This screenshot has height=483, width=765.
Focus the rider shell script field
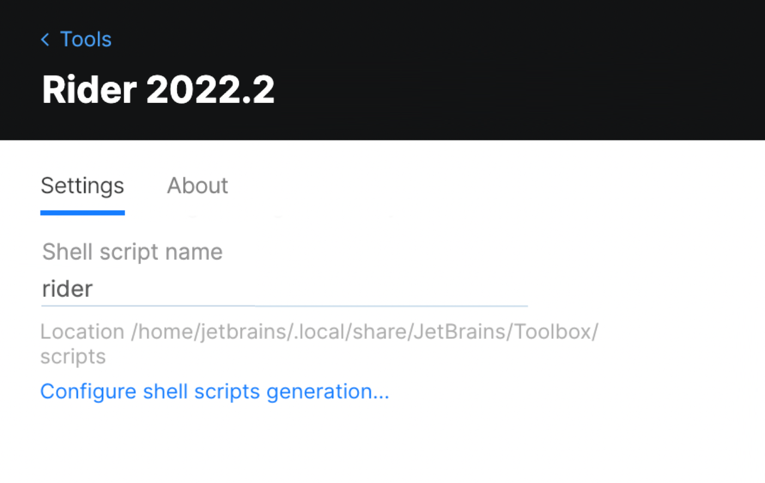[218, 289]
